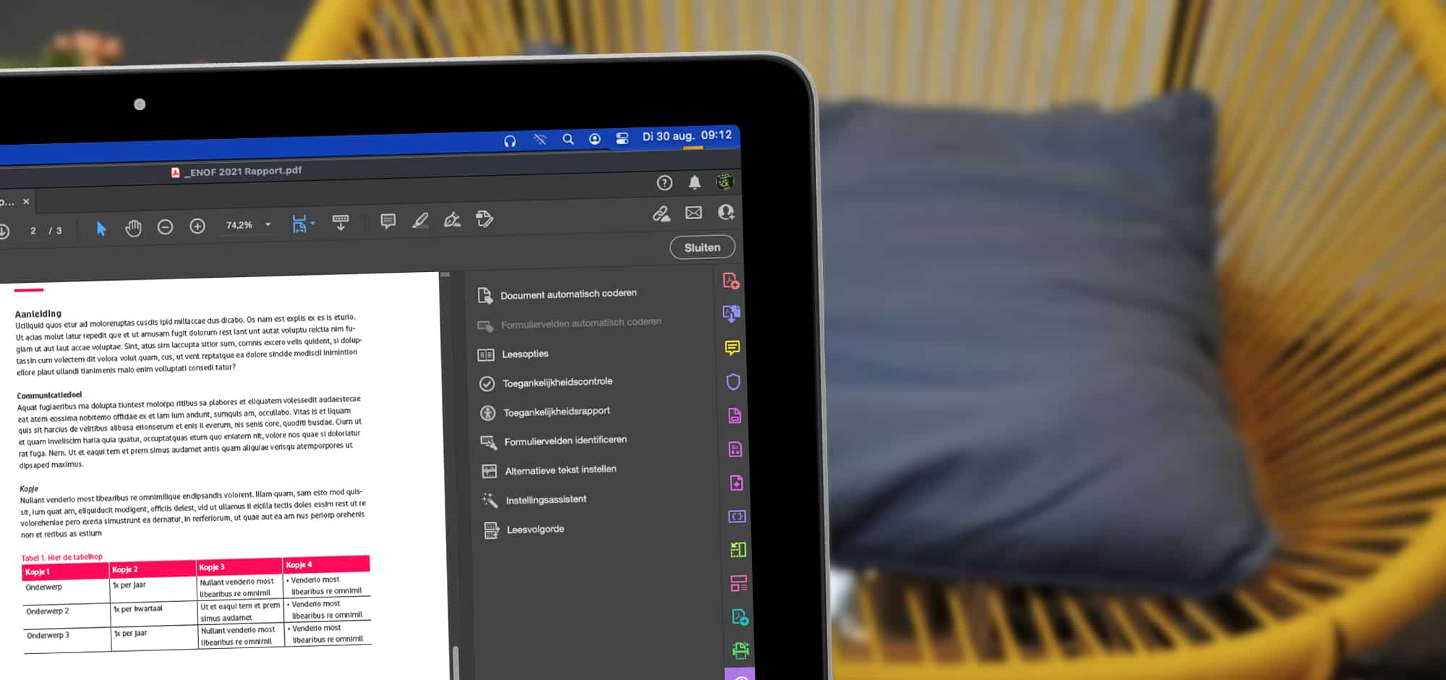1446x680 pixels.
Task: Open the Protect shield sidebar tool
Action: (x=733, y=381)
